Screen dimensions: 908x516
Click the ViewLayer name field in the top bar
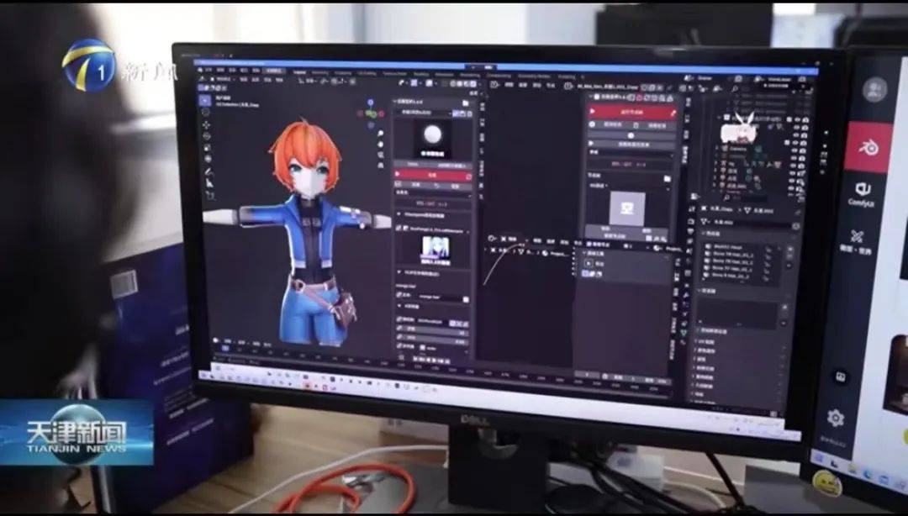tap(781, 79)
